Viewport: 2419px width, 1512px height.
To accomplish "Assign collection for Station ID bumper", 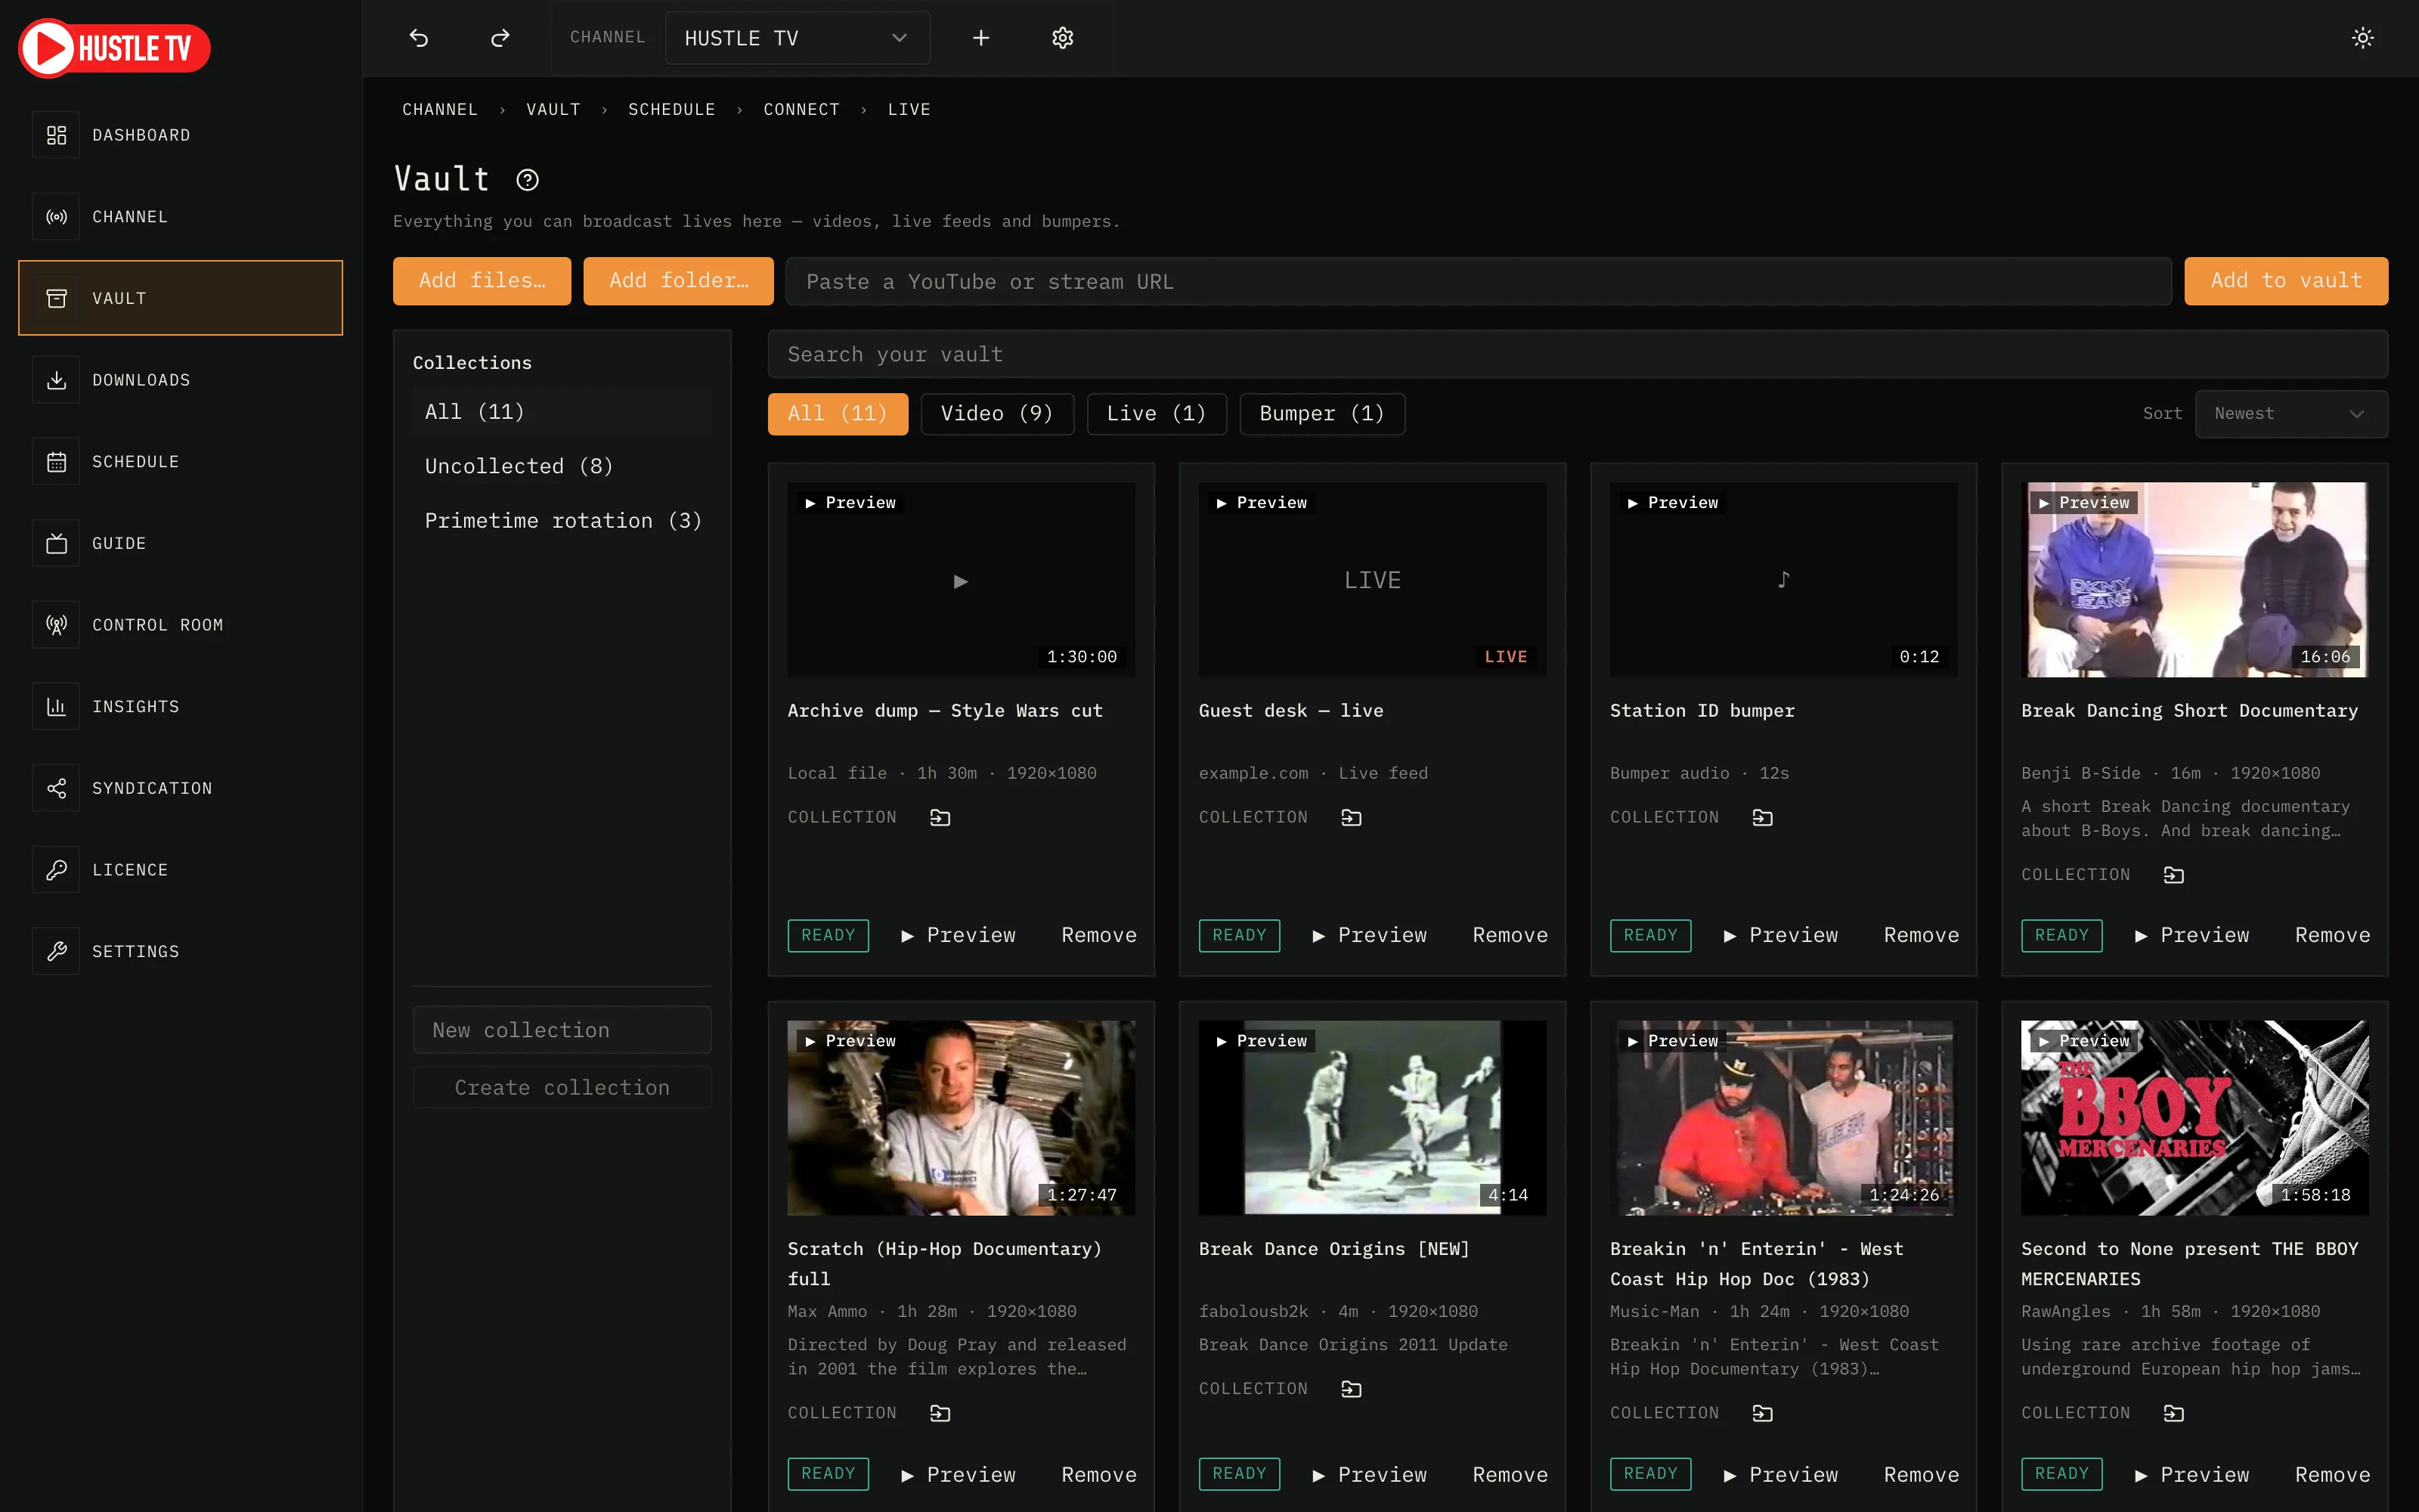I will tap(1762, 818).
